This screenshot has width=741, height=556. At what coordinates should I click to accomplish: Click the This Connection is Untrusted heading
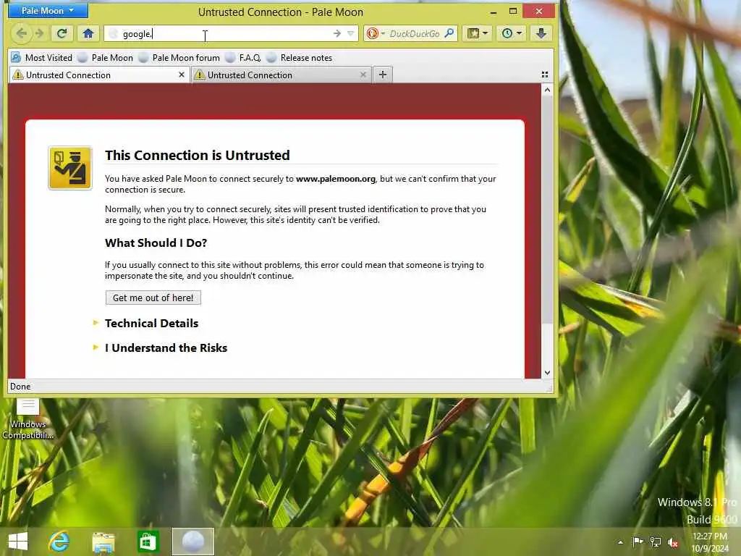pyautogui.click(x=197, y=155)
